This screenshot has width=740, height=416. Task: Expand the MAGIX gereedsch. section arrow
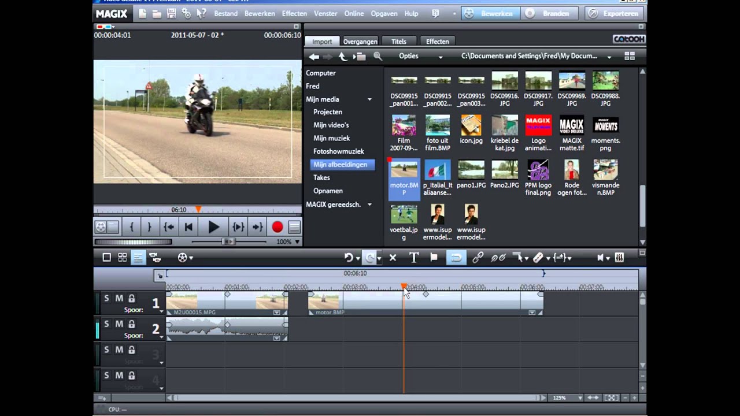pos(369,205)
